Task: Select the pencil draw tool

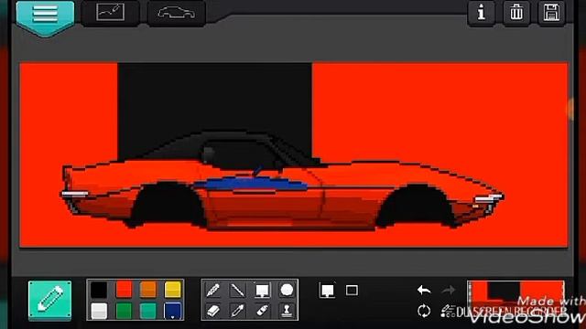Action: point(213,290)
